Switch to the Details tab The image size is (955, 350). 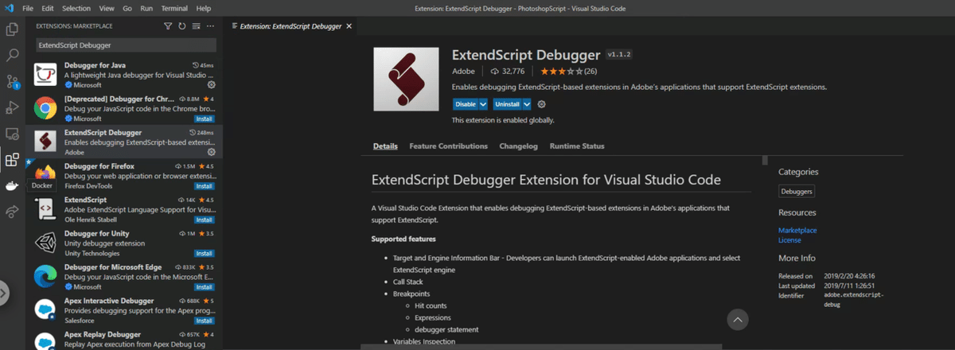(385, 146)
